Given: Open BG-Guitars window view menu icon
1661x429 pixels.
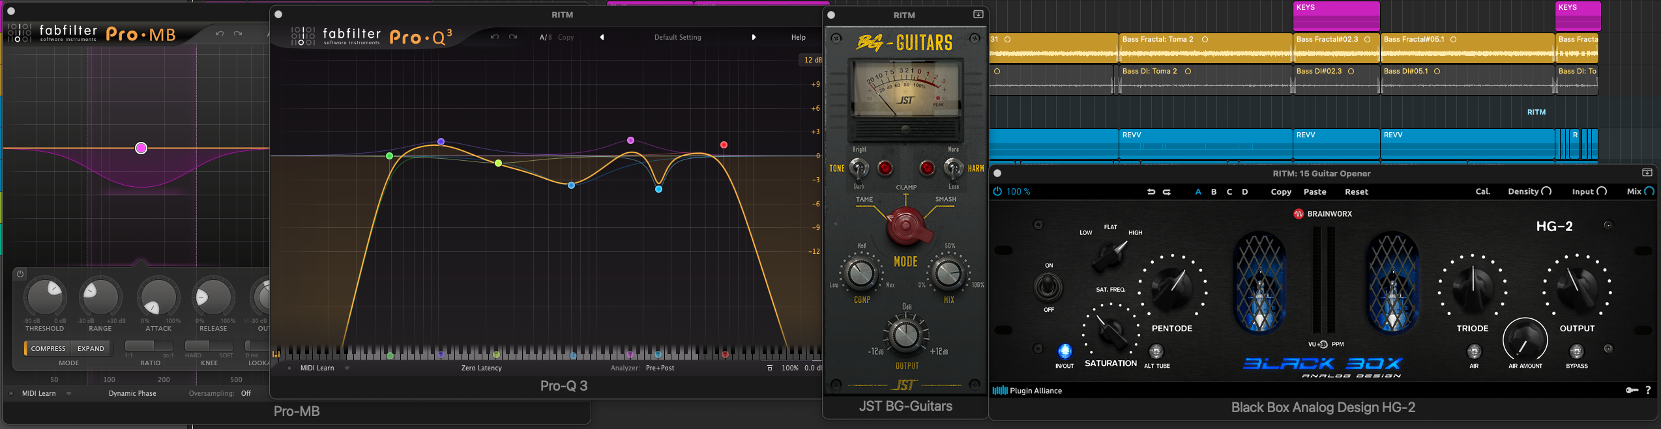Looking at the screenshot, I should click(x=978, y=14).
